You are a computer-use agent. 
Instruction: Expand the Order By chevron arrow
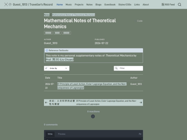point(66,68)
